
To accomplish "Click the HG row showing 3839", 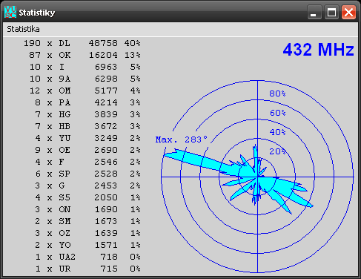I will point(87,114).
